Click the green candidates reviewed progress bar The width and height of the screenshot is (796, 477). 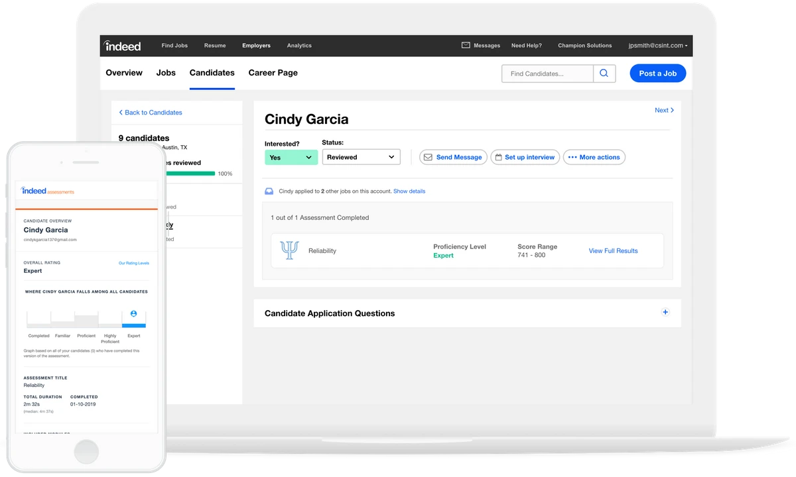pyautogui.click(x=190, y=174)
